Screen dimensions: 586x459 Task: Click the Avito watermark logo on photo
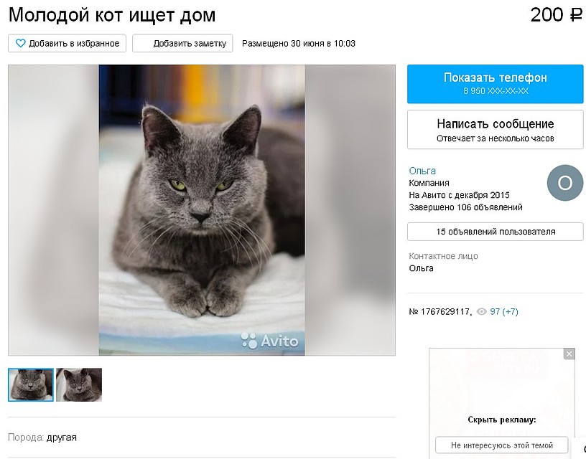tap(270, 341)
